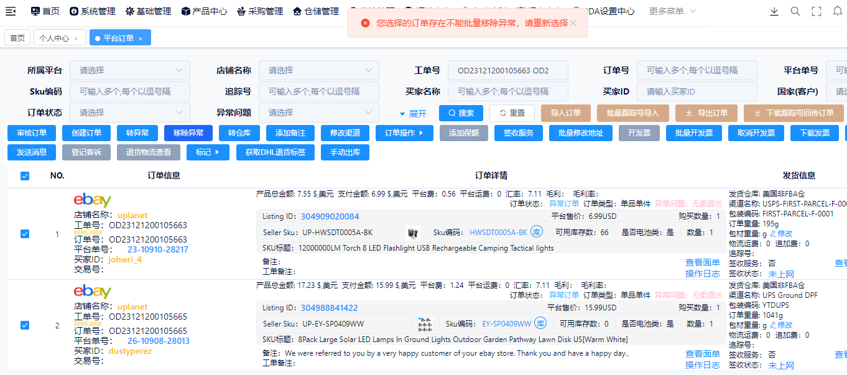
Task: Open notifications bell icon
Action: (837, 11)
